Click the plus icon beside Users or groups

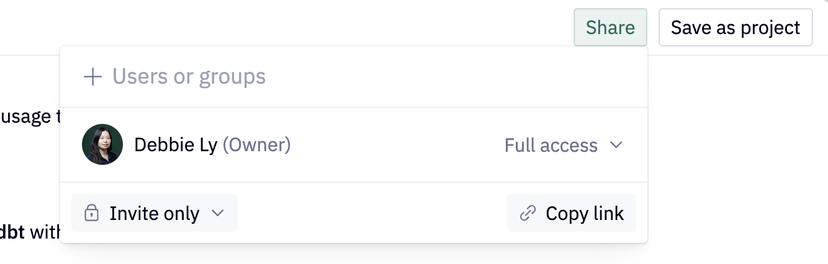[x=92, y=77]
